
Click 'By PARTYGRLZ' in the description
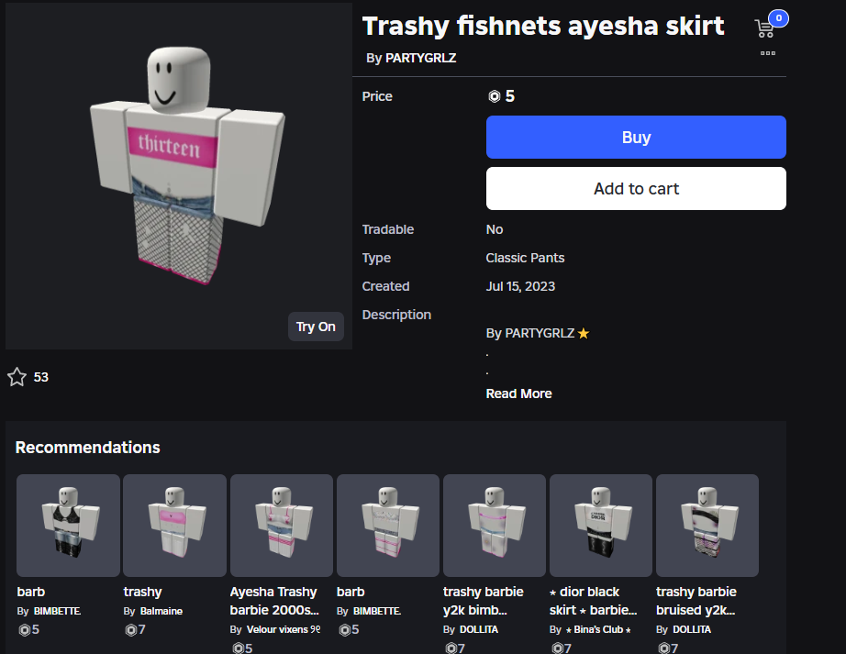pyautogui.click(x=529, y=333)
